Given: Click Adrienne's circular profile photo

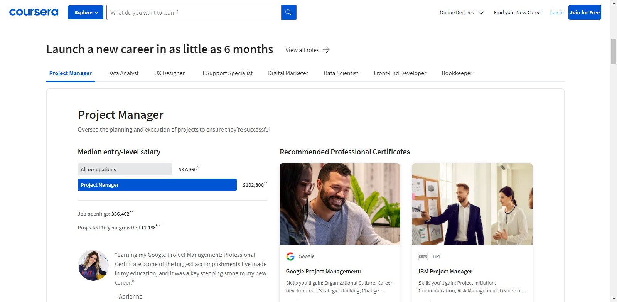Looking at the screenshot, I should point(93,265).
